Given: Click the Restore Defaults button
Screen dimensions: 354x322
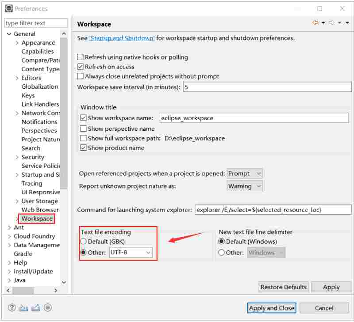Looking at the screenshot, I should click(284, 287).
